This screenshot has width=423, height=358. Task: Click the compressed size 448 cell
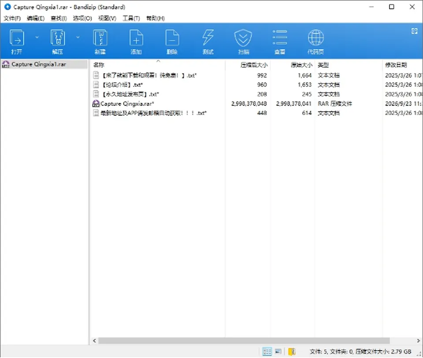[262, 113]
